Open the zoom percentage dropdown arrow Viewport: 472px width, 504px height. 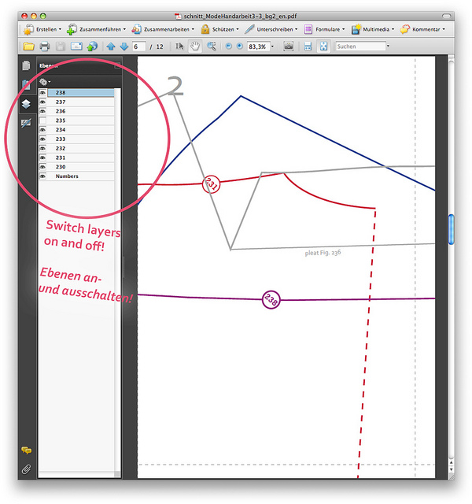point(273,46)
